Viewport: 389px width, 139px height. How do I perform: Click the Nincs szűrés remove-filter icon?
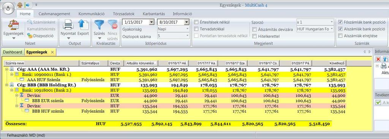[112, 25]
